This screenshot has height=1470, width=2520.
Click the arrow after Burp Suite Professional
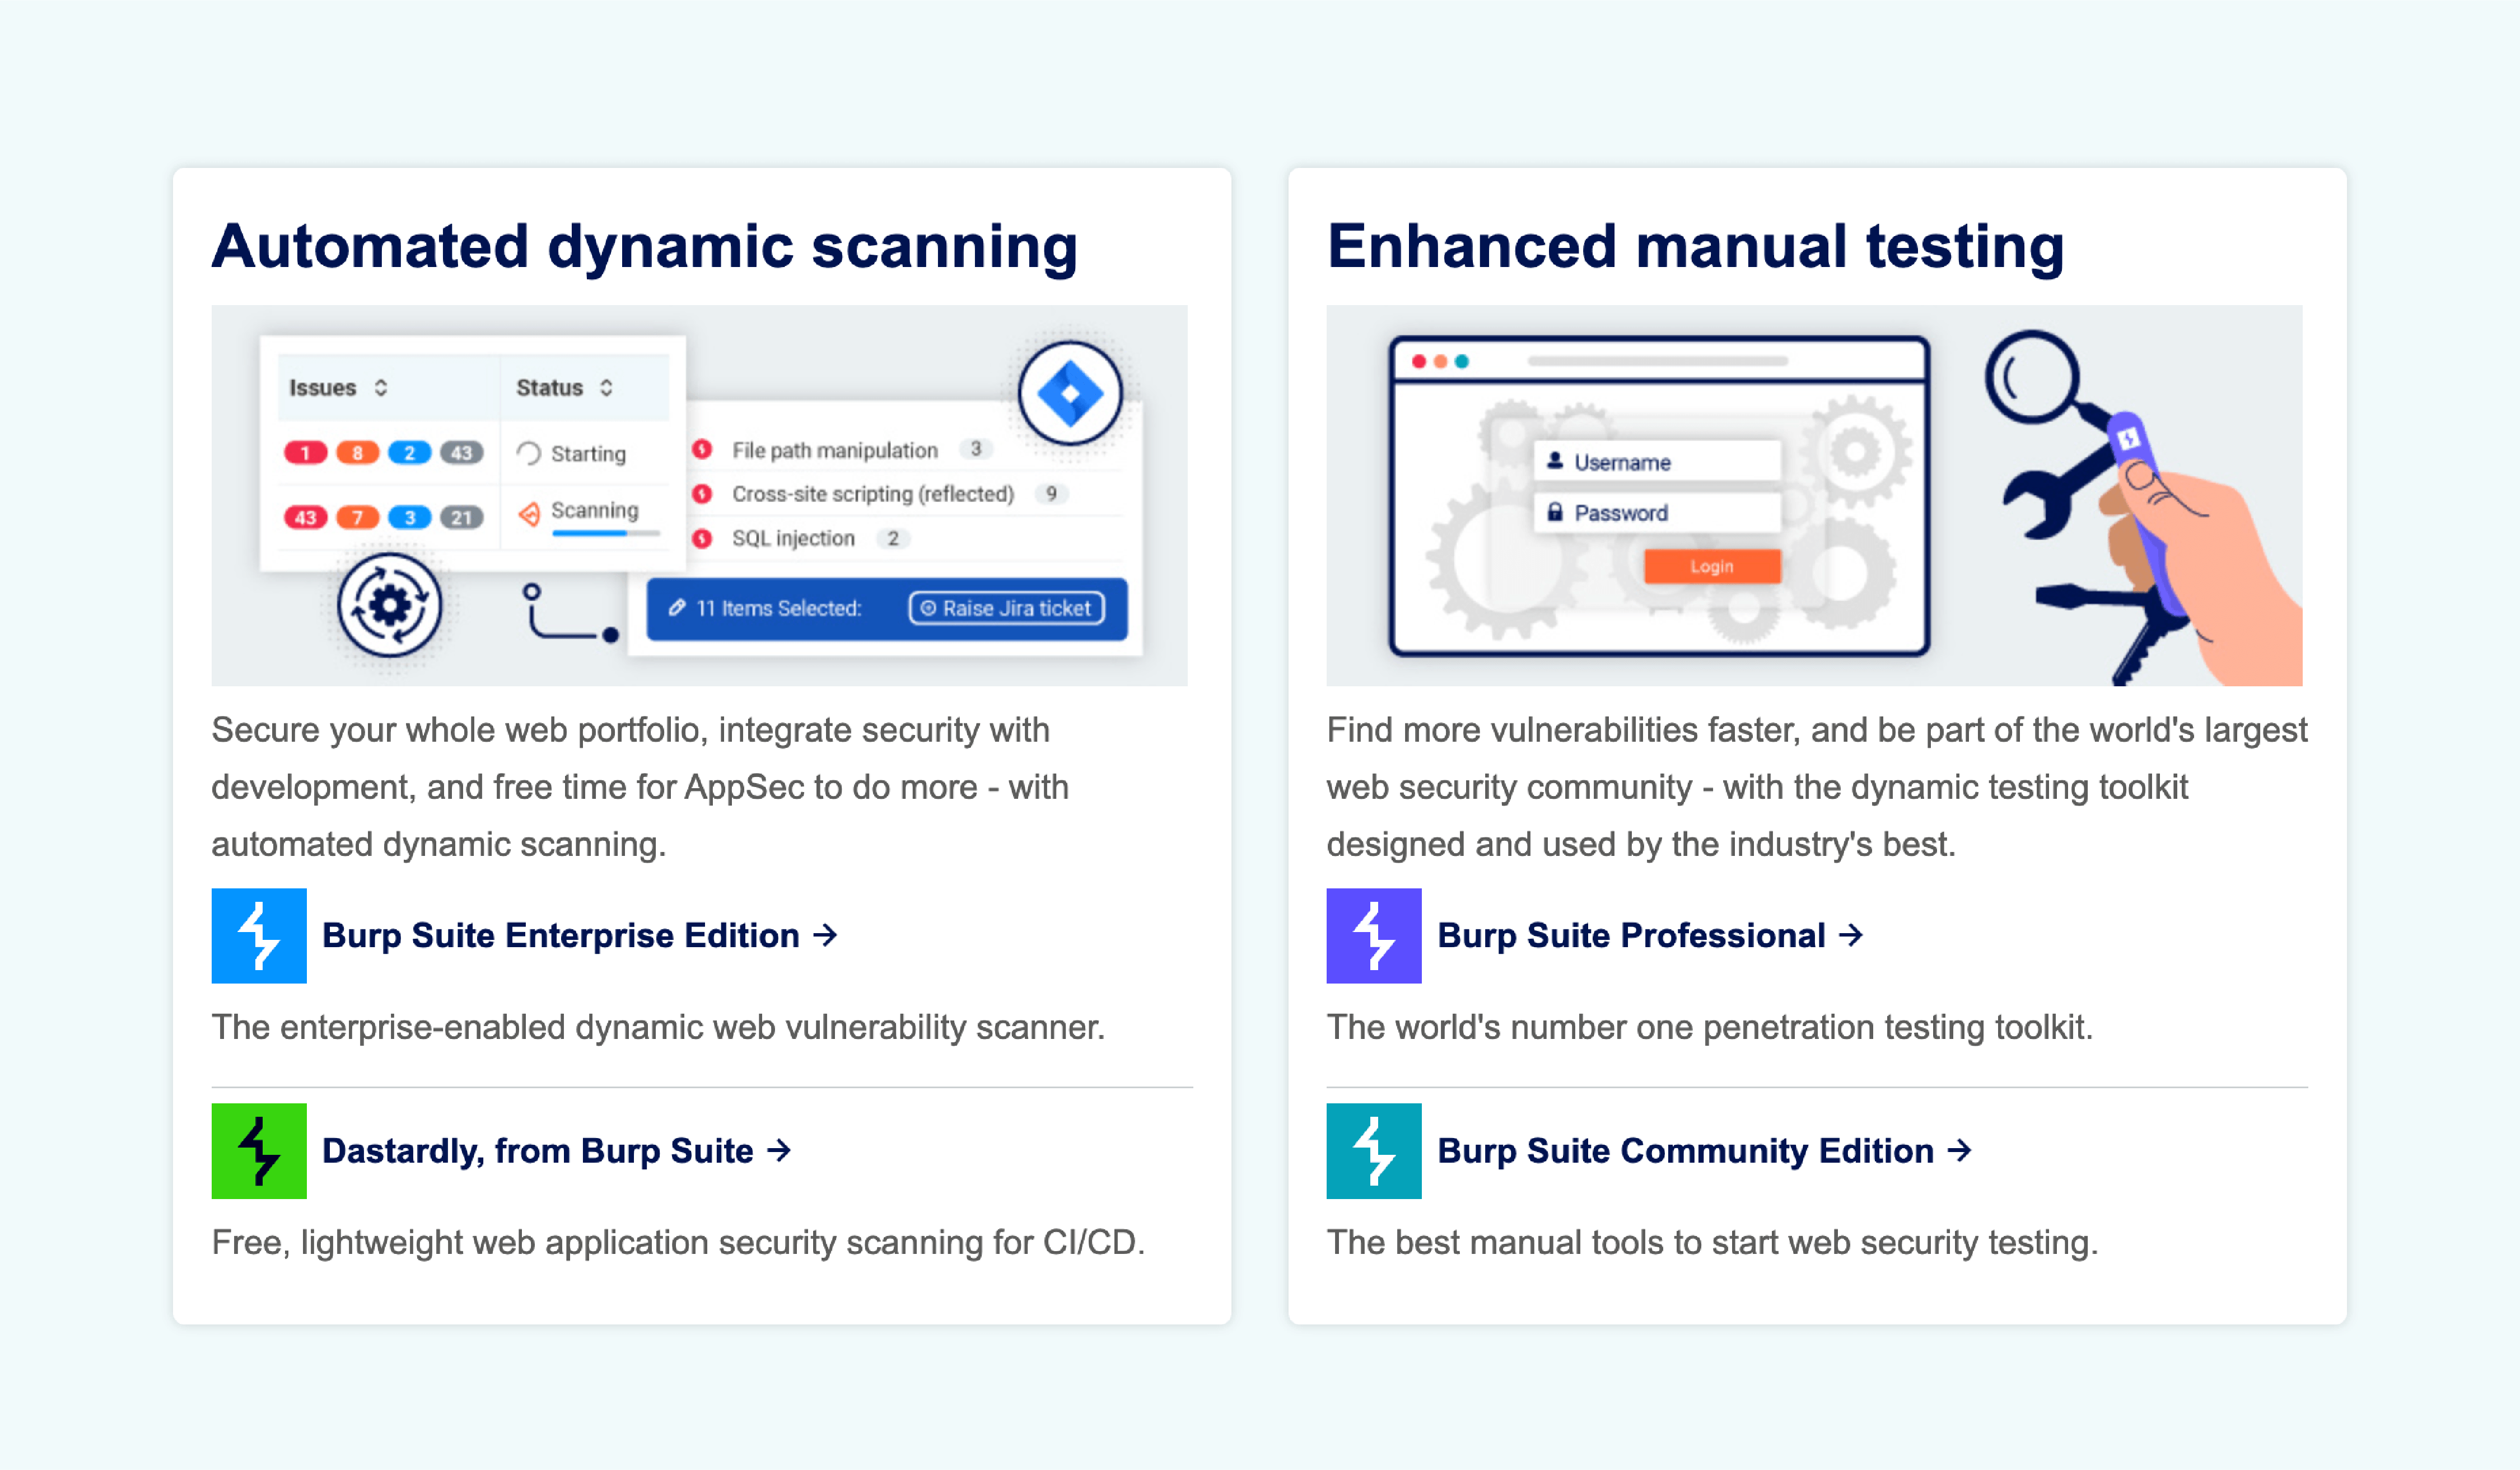click(x=1851, y=935)
